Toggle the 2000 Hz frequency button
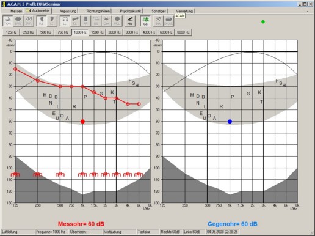 click(x=114, y=32)
